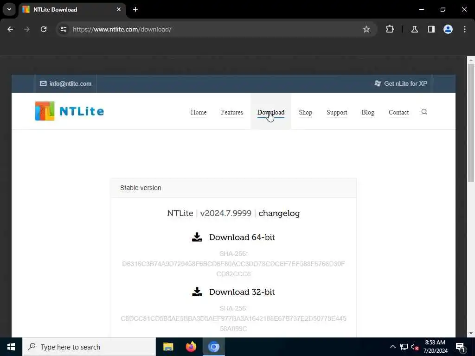Screen dimensions: 475x356
Task: Click the Stable version heading
Action: click(141, 188)
